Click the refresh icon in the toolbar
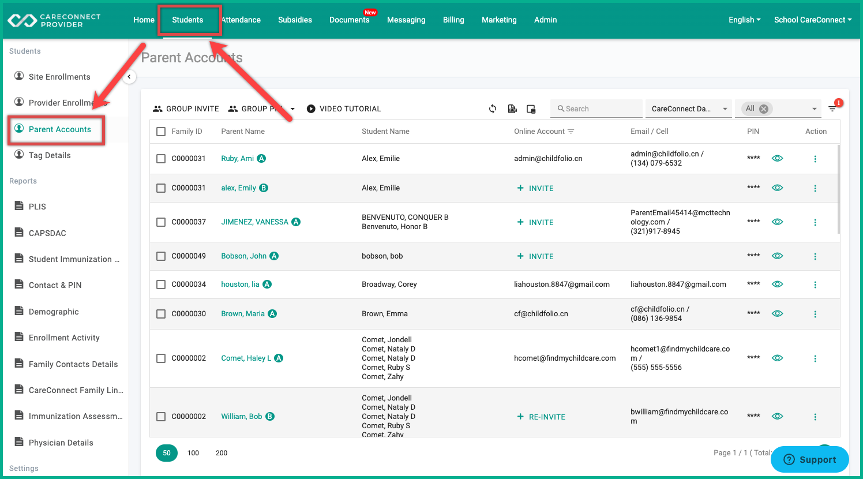863x479 pixels. pyautogui.click(x=493, y=108)
